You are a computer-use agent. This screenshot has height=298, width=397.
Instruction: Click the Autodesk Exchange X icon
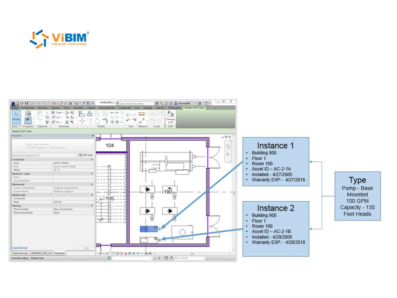pos(199,103)
